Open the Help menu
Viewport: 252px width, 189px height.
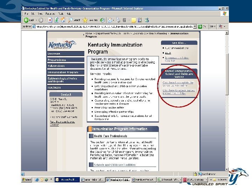[x=69, y=14]
